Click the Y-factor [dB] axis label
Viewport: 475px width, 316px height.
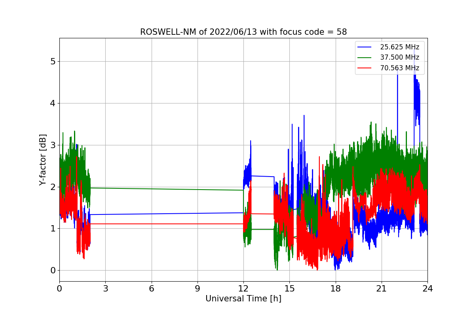pyautogui.click(x=43, y=160)
